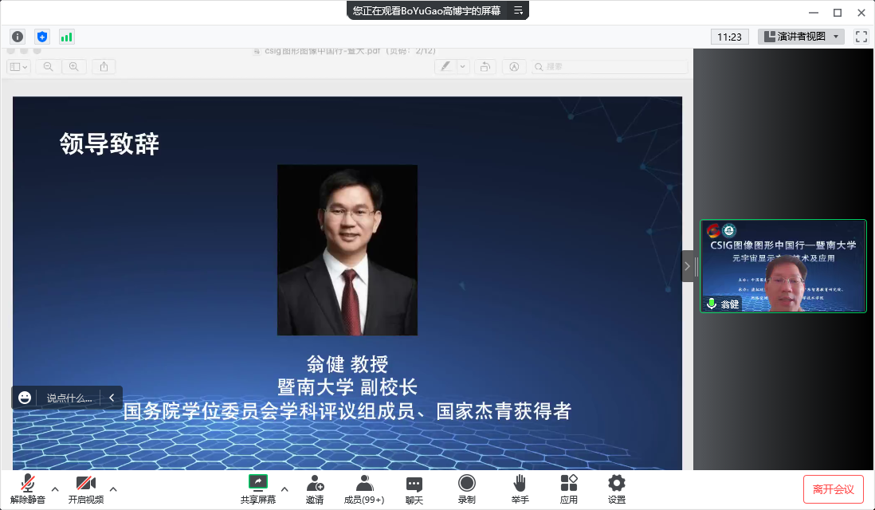Click the PDF 搜索 search field

tap(610, 66)
